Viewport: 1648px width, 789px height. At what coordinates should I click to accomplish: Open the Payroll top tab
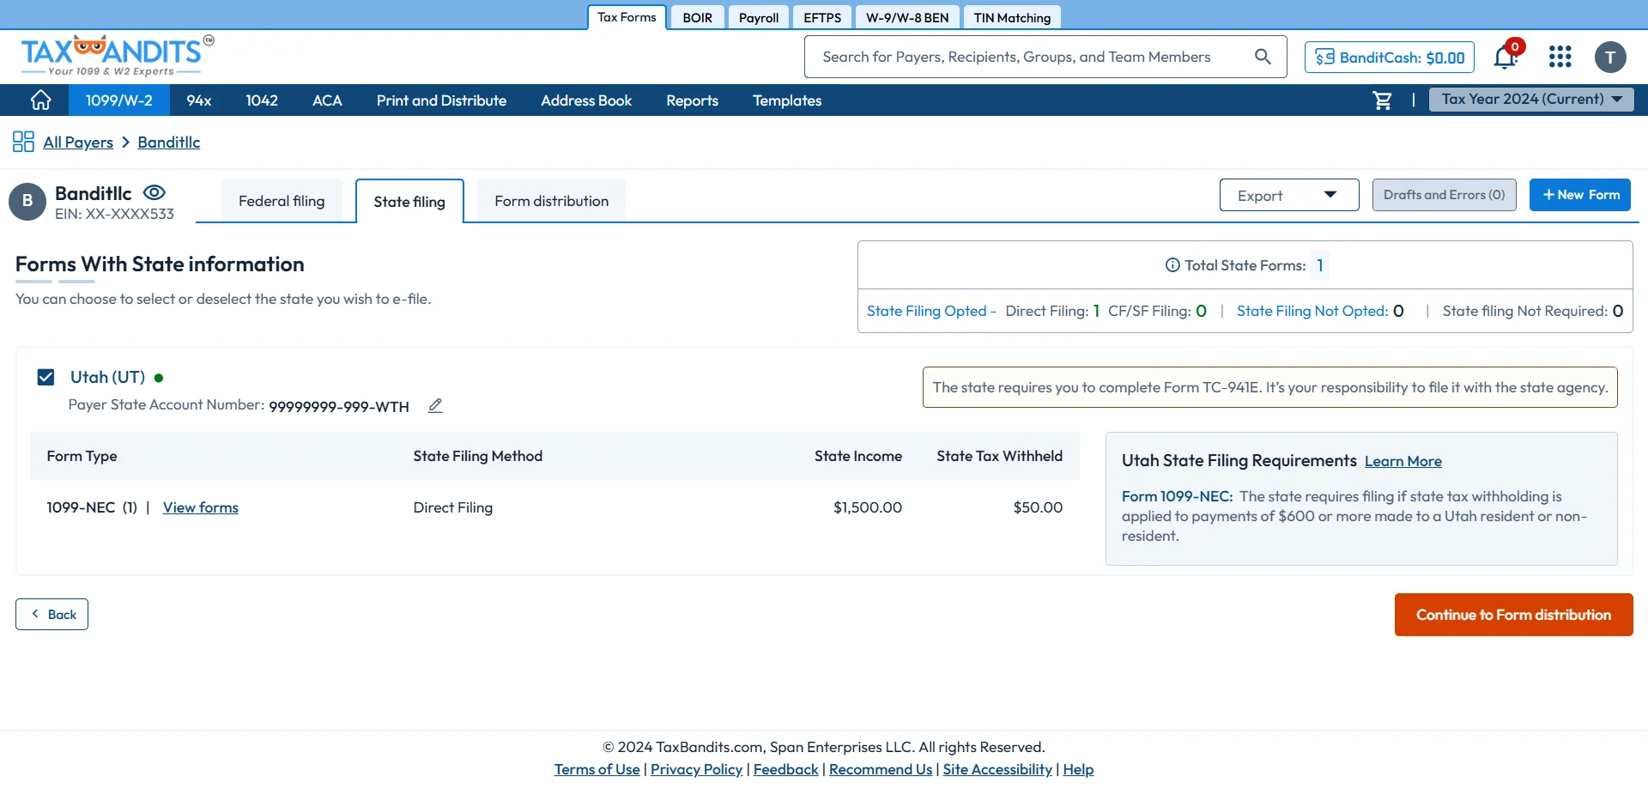759,17
